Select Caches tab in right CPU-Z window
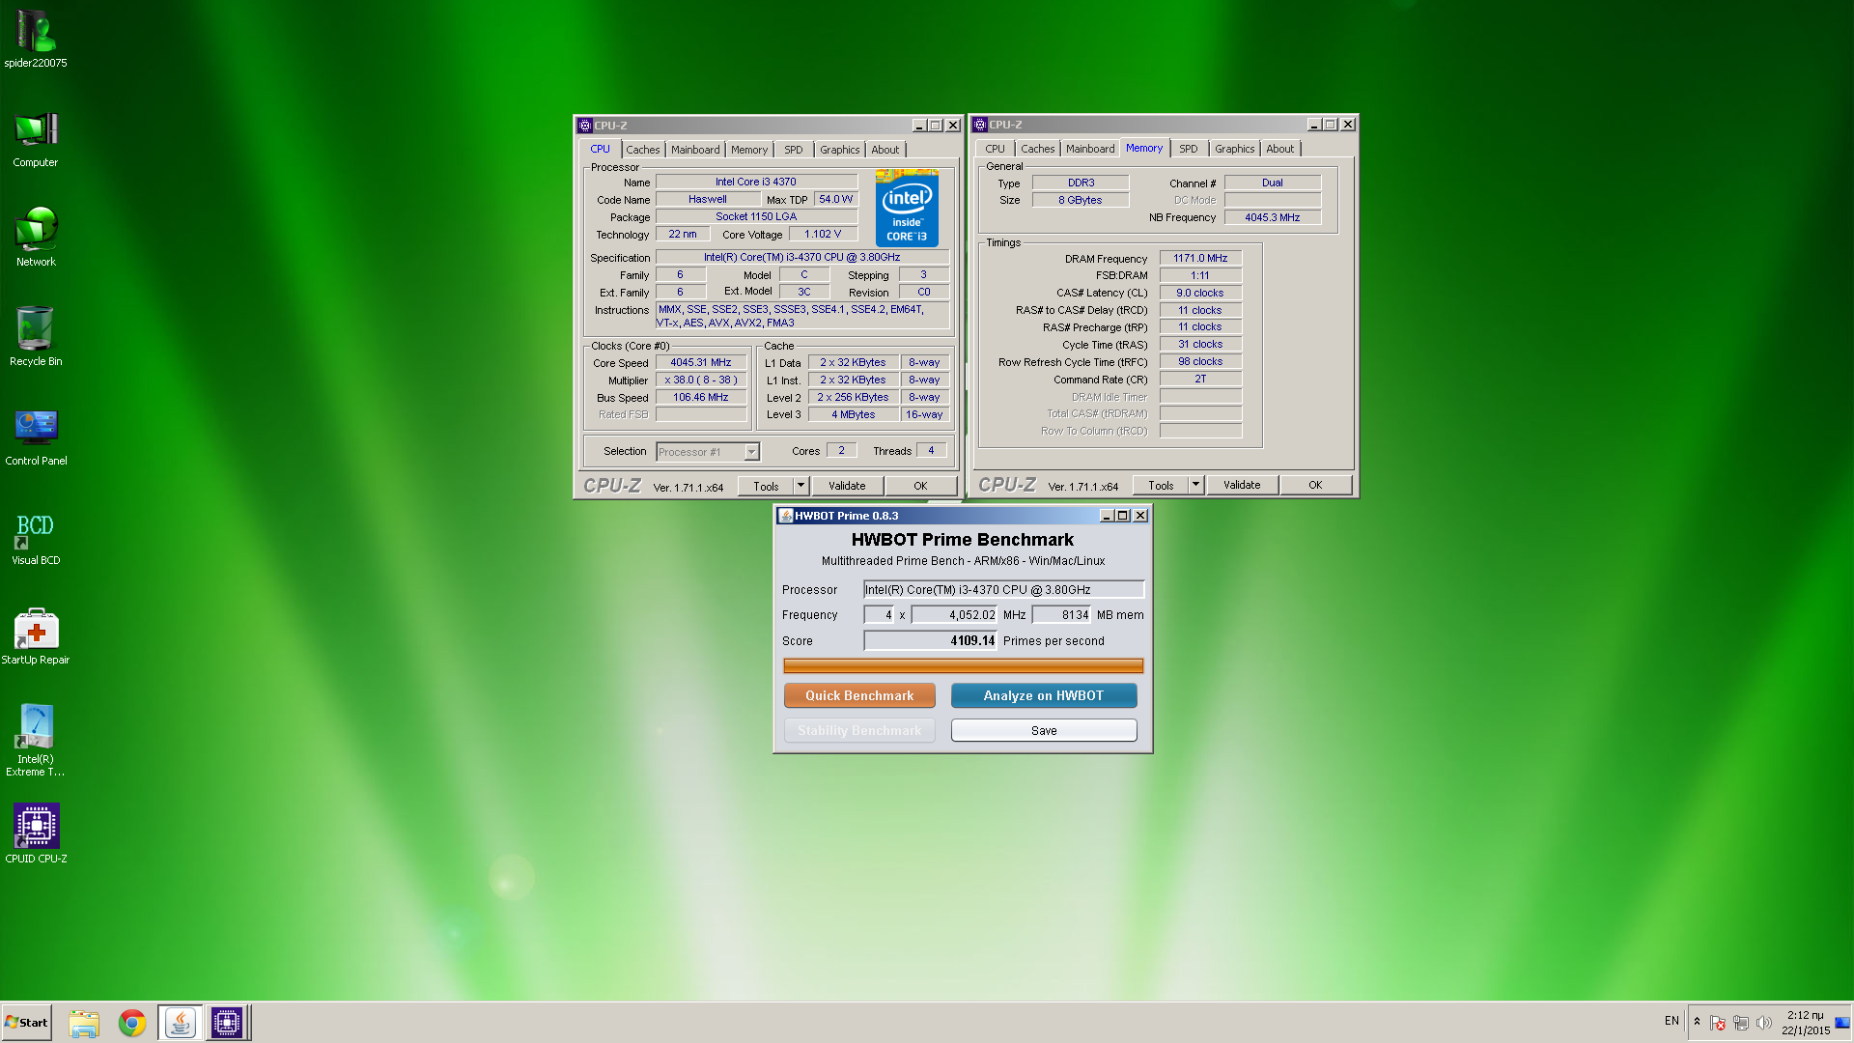The height and width of the screenshot is (1043, 1854). pyautogui.click(x=1037, y=149)
